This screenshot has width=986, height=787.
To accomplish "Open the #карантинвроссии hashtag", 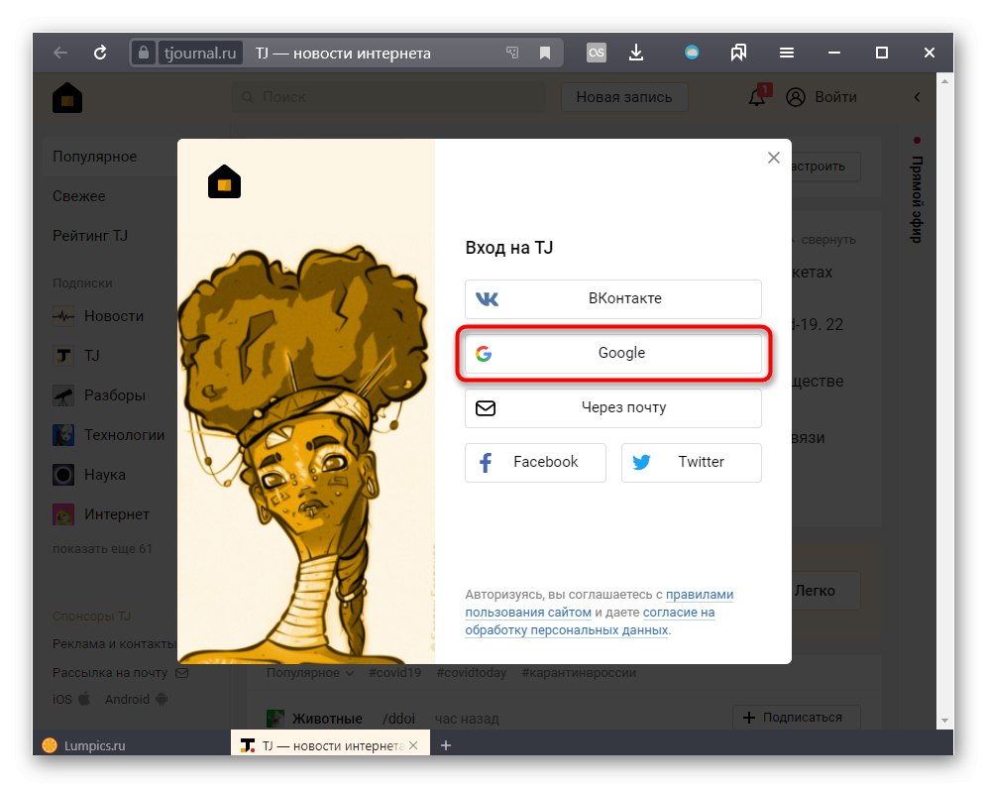I will pyautogui.click(x=579, y=672).
